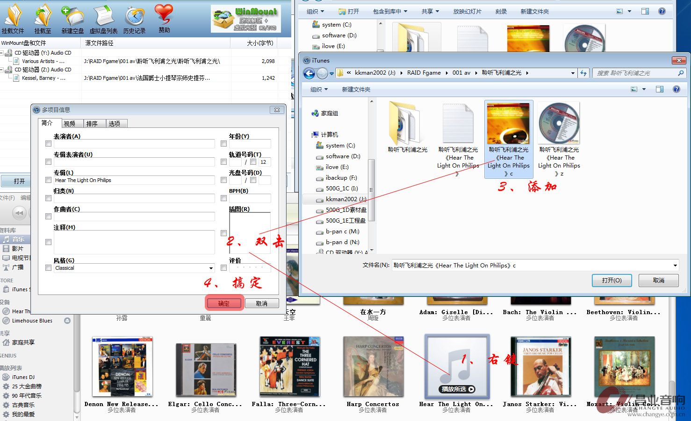Set a rating in the 评价 field
Image resolution: width=691 pixels, height=421 pixels.
click(x=250, y=268)
